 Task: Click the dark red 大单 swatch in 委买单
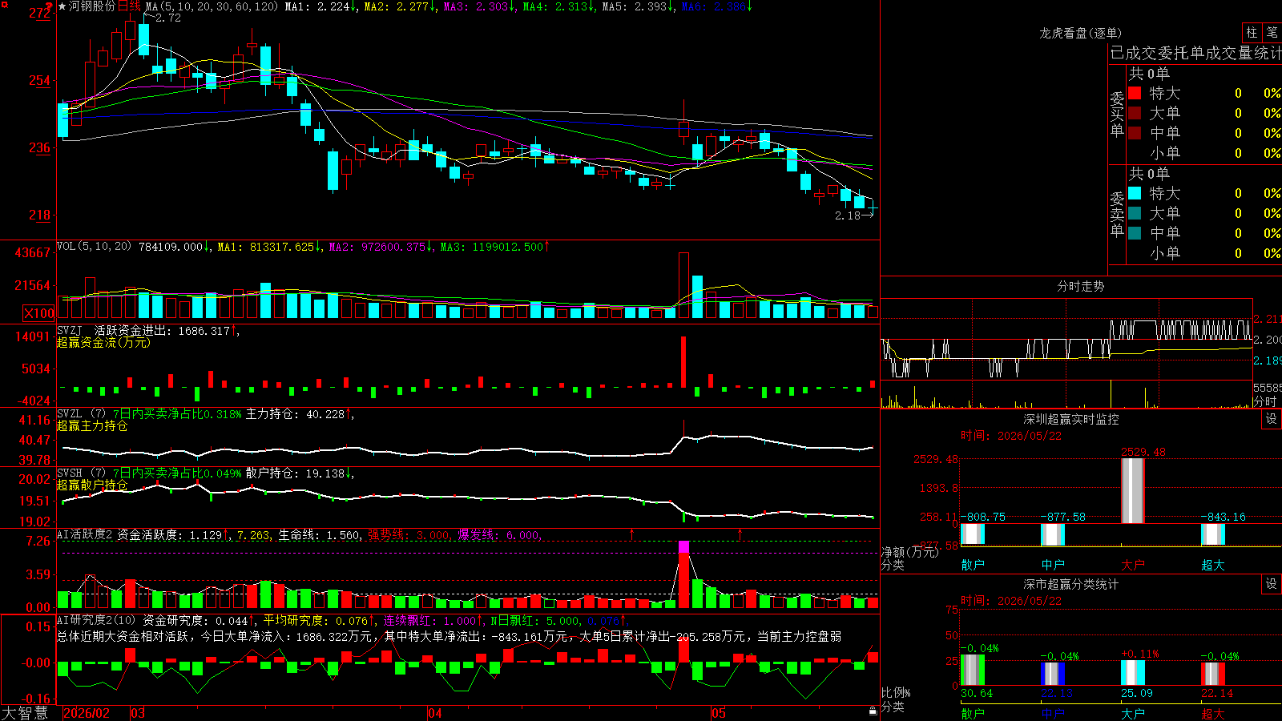[x=1135, y=113]
